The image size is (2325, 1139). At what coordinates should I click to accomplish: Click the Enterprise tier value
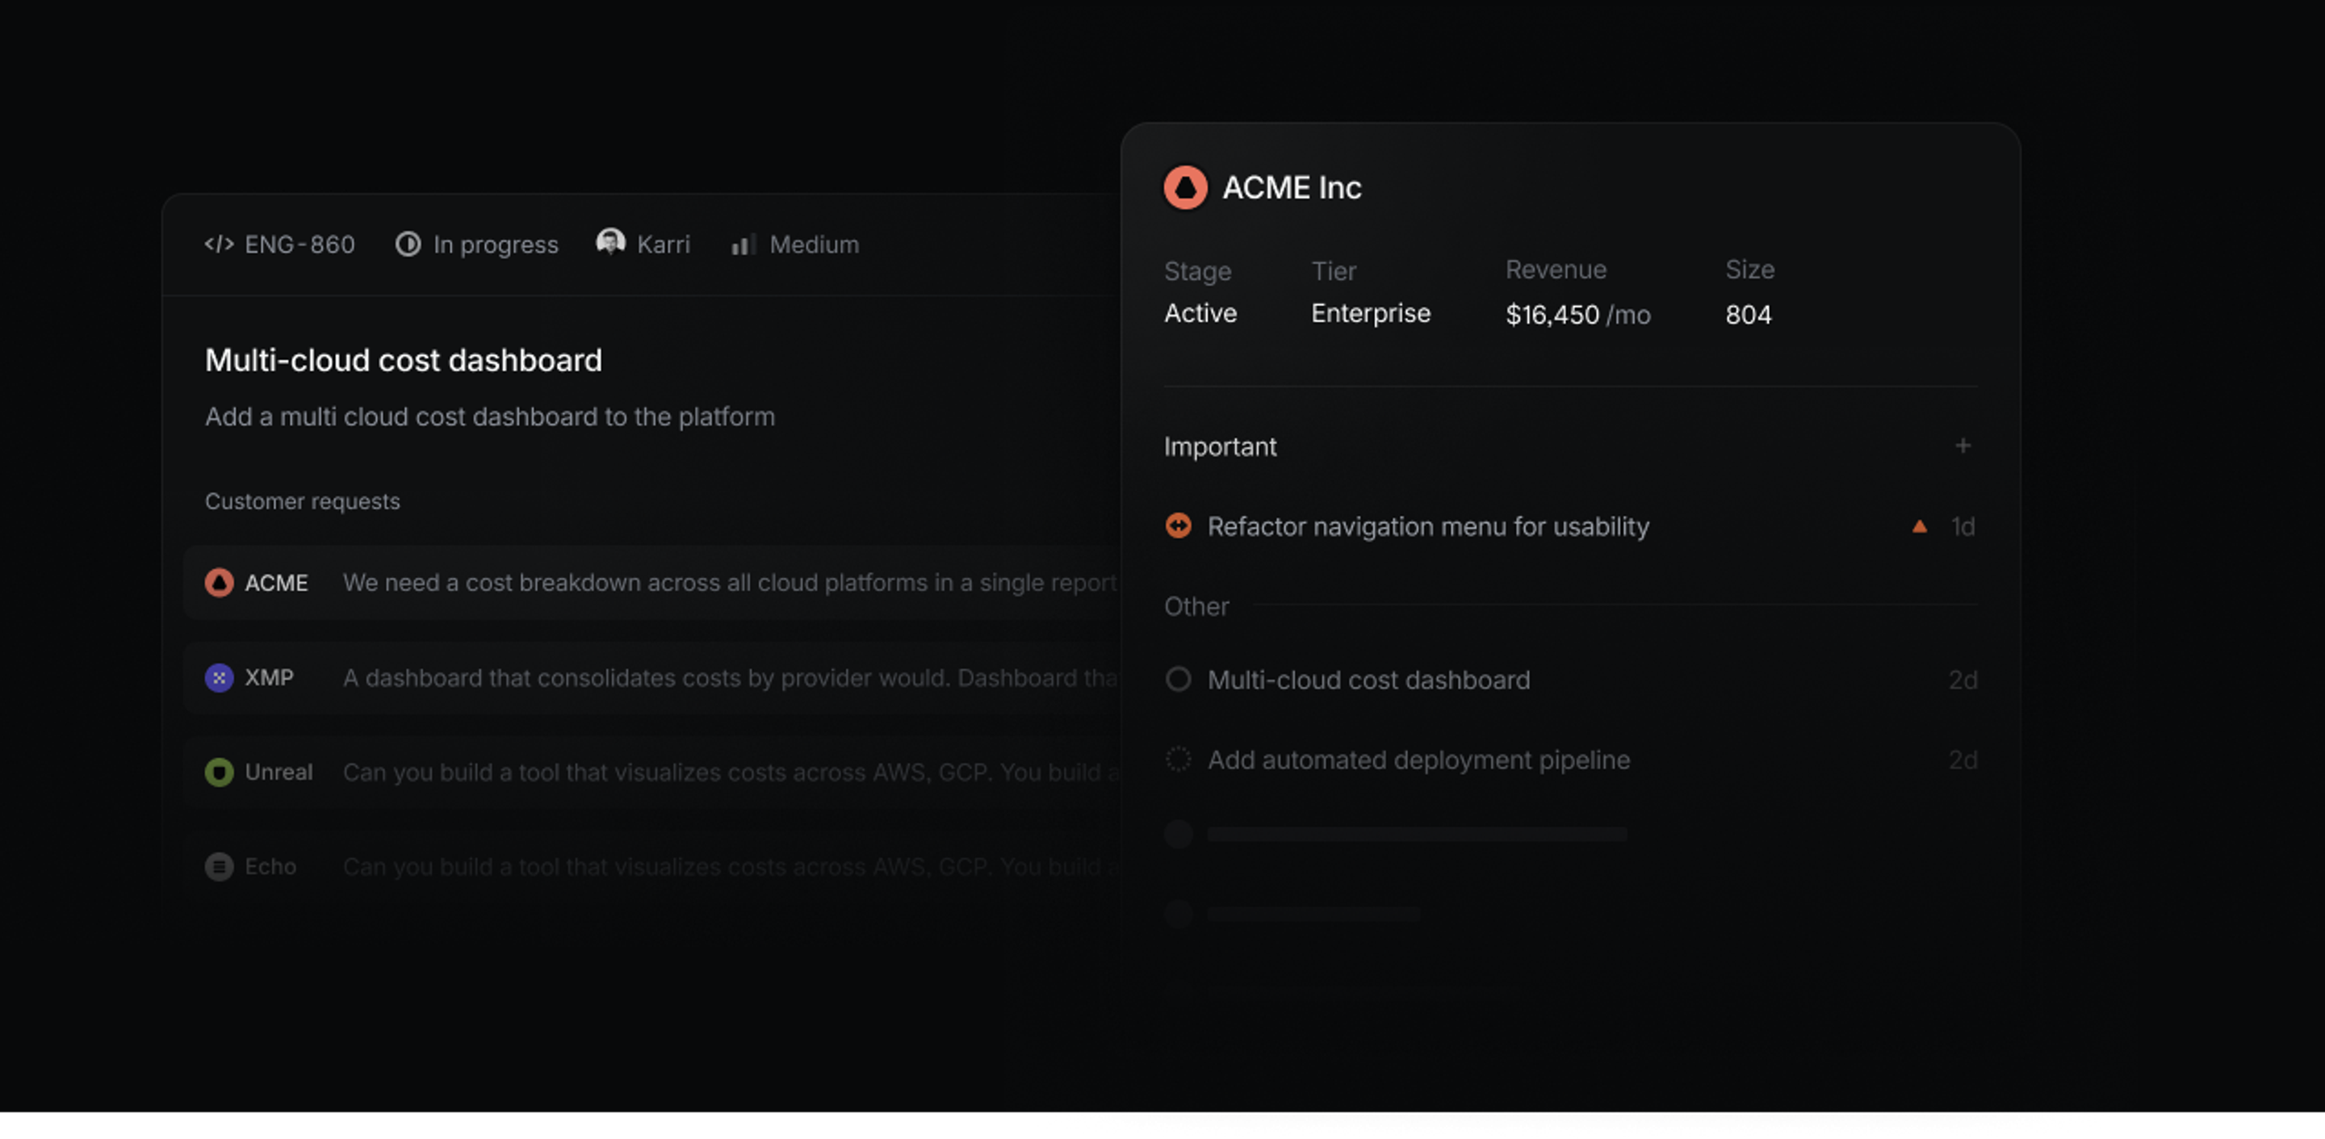1370,313
